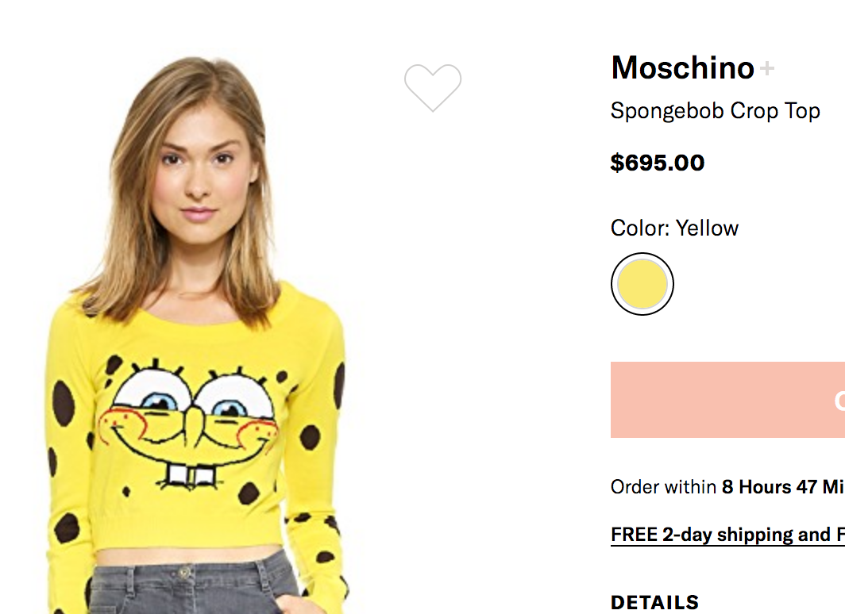Image resolution: width=845 pixels, height=614 pixels.
Task: Click the Spongebob Crop Top title
Action: (715, 111)
